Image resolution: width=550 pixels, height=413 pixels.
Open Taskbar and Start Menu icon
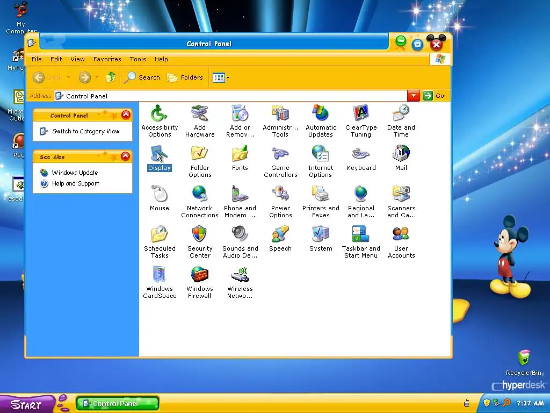pyautogui.click(x=361, y=243)
